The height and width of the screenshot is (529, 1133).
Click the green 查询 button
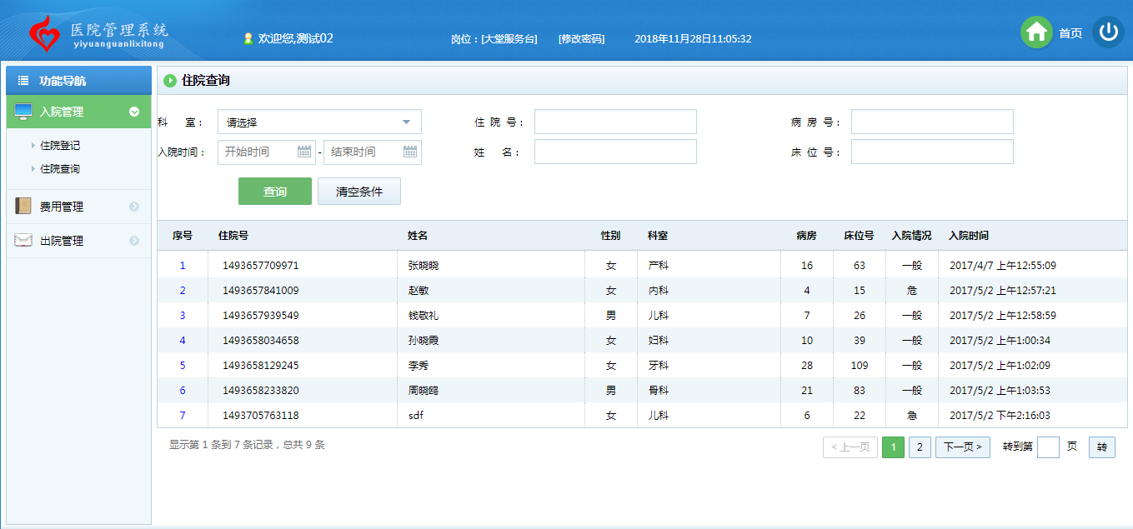[x=275, y=191]
